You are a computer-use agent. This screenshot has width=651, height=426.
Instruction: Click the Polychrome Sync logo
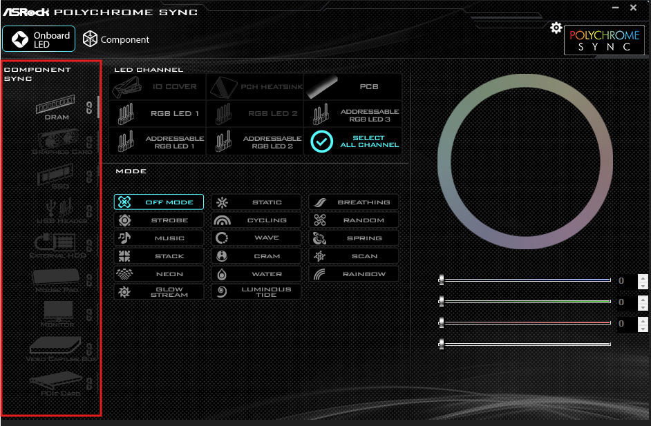coord(604,40)
